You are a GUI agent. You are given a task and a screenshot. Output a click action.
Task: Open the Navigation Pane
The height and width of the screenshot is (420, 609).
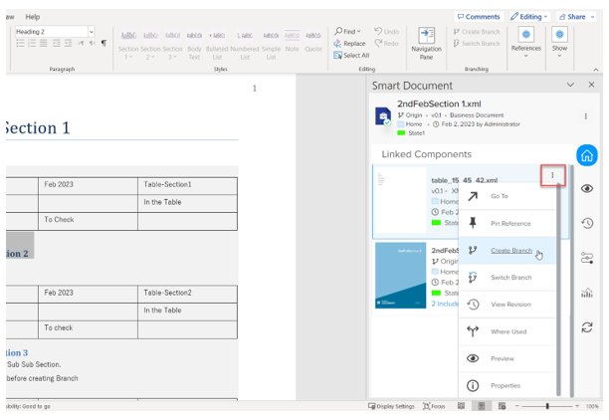pyautogui.click(x=426, y=44)
